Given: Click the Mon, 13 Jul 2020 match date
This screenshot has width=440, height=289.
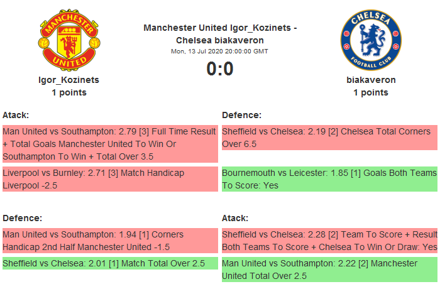Looking at the screenshot, I should click(x=220, y=52).
